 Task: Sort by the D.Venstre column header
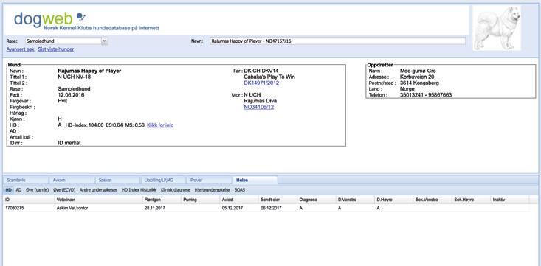pyautogui.click(x=355, y=200)
